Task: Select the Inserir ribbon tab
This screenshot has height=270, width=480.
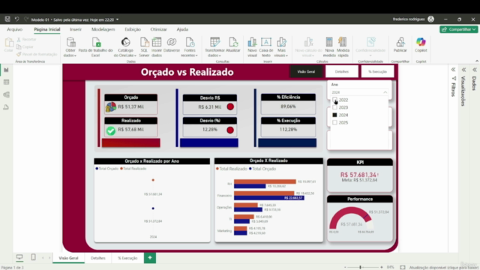Action: [76, 29]
